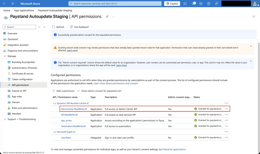Click Grant admin consent for paystand.com
The width and height of the screenshot is (260, 154).
(99, 91)
